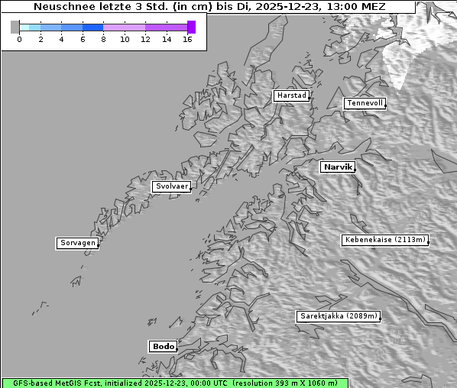Click the legend value 10
Image resolution: width=457 pixels, height=388 pixels.
[125, 39]
